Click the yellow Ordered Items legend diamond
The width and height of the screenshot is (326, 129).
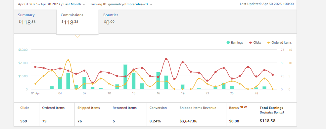pyautogui.click(x=269, y=43)
